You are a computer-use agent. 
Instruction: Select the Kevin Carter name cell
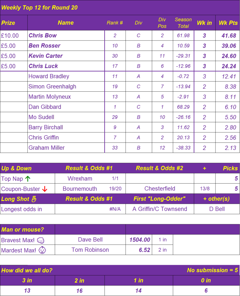click(66, 56)
